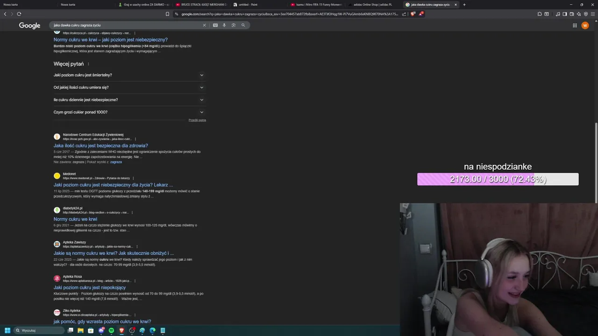The width and height of the screenshot is (598, 336).
Task: Close the active Google search tab
Action: coord(456,5)
